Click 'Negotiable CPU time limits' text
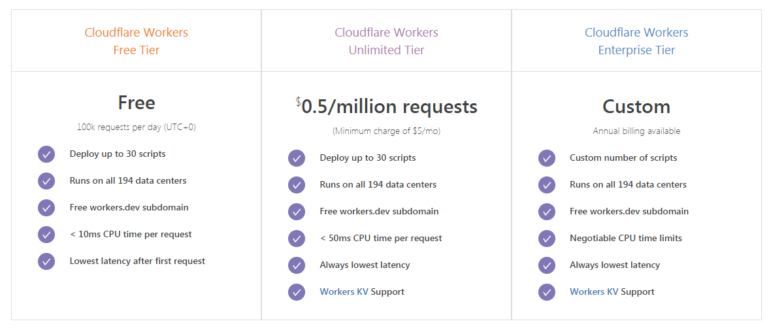The width and height of the screenshot is (769, 332). point(626,239)
